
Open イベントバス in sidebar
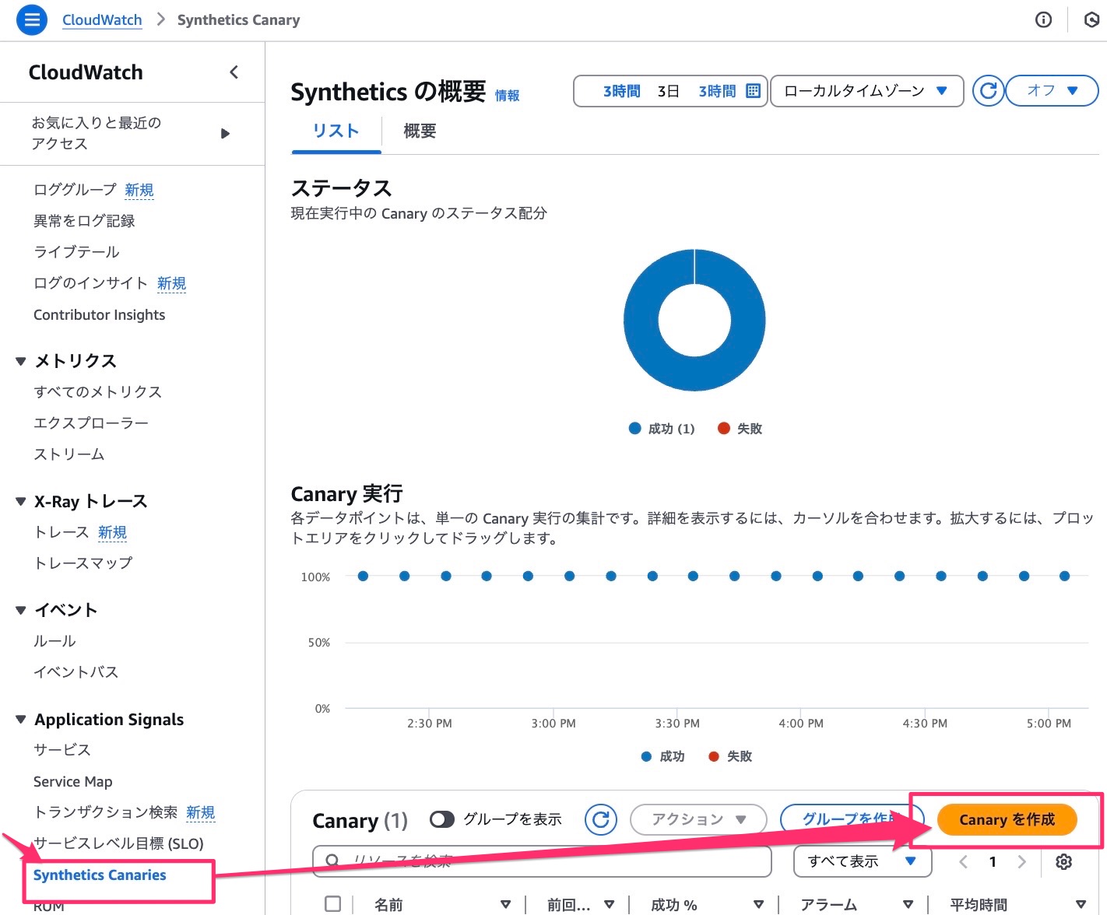pos(76,672)
